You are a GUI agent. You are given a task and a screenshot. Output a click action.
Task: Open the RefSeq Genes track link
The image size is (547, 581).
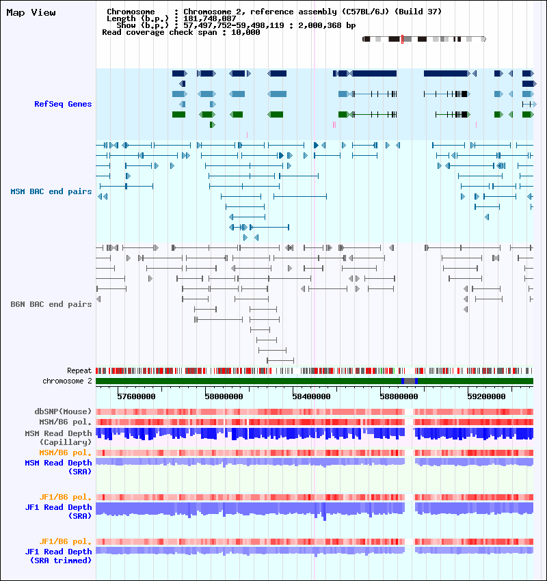pos(63,104)
